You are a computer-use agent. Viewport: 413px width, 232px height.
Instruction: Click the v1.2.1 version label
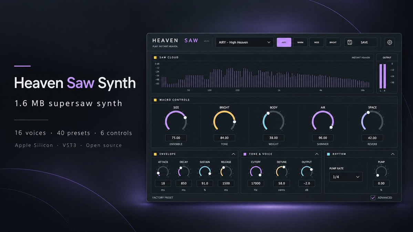[x=207, y=41]
